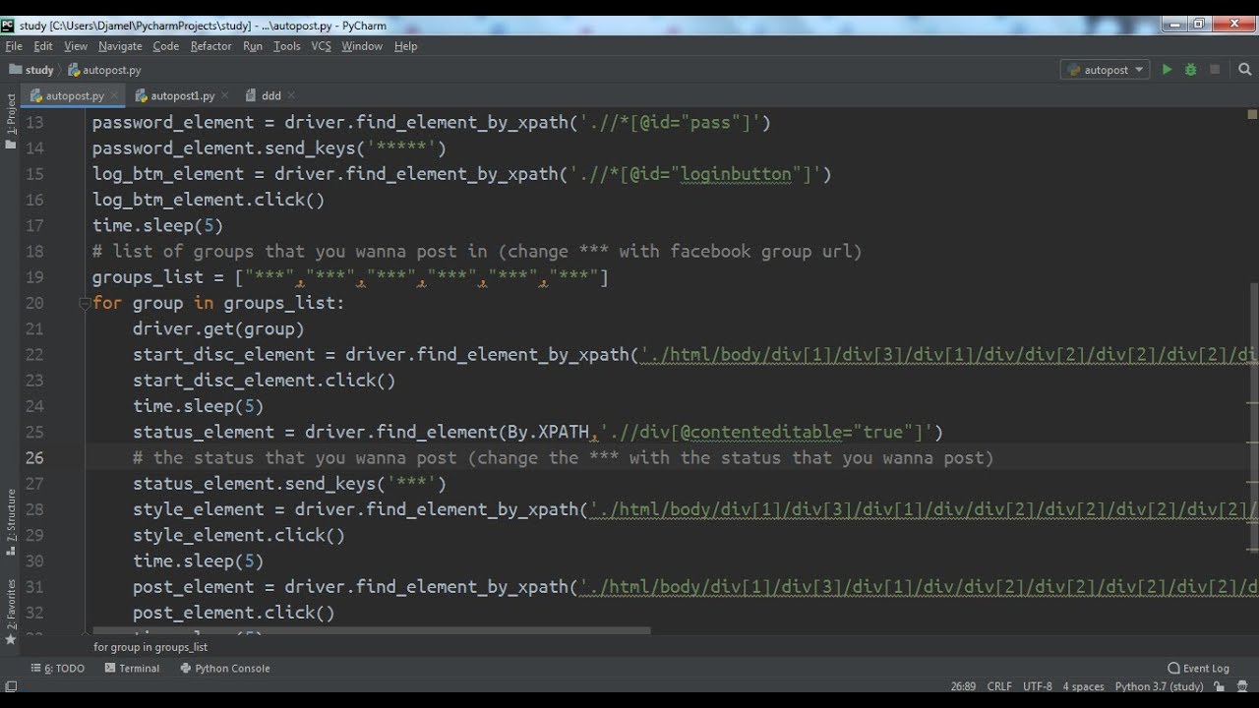The height and width of the screenshot is (708, 1259).
Task: Click password_element.send_keys line 14
Action: (x=270, y=148)
